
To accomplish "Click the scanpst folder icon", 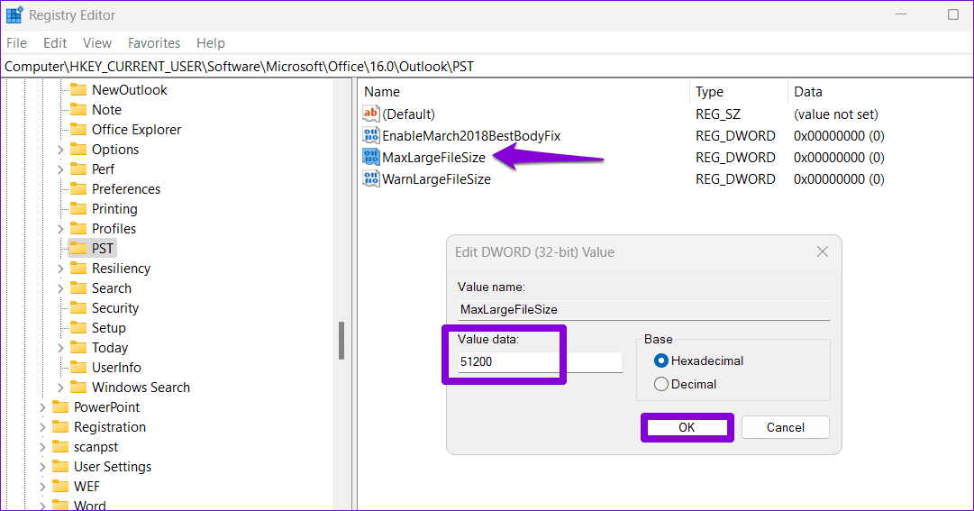I will point(60,447).
